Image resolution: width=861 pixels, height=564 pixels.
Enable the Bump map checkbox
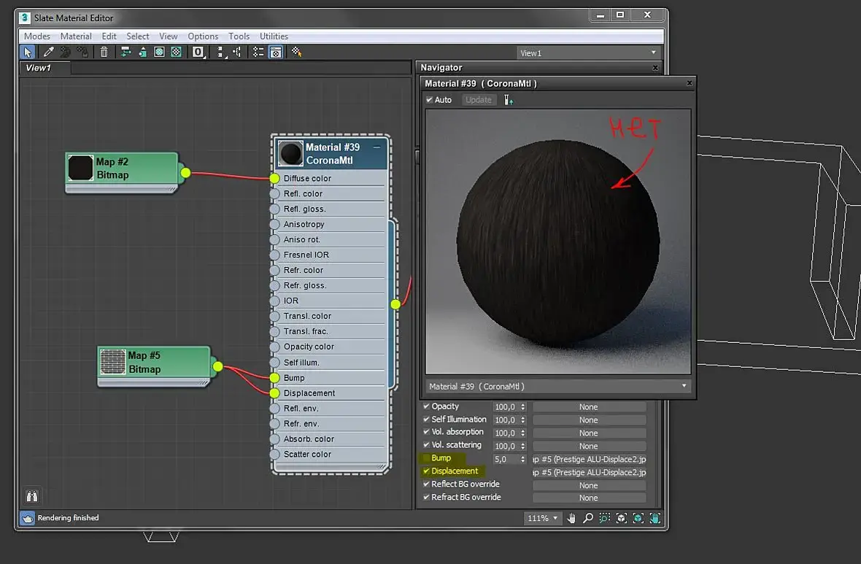(x=426, y=458)
